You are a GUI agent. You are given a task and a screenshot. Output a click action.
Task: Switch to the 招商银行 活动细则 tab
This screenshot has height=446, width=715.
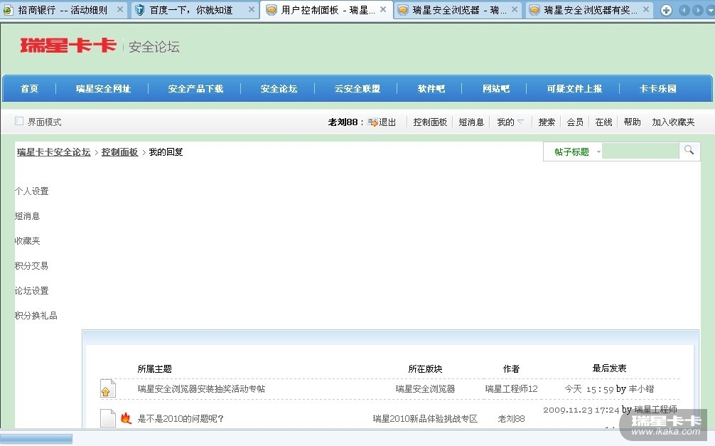[x=63, y=10]
